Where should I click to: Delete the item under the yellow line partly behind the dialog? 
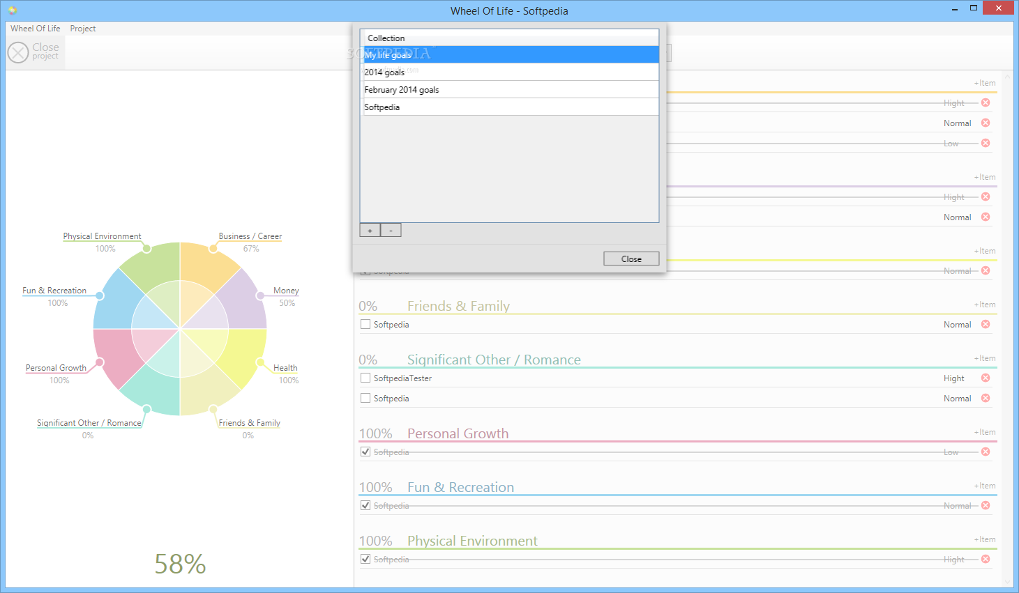(x=986, y=270)
